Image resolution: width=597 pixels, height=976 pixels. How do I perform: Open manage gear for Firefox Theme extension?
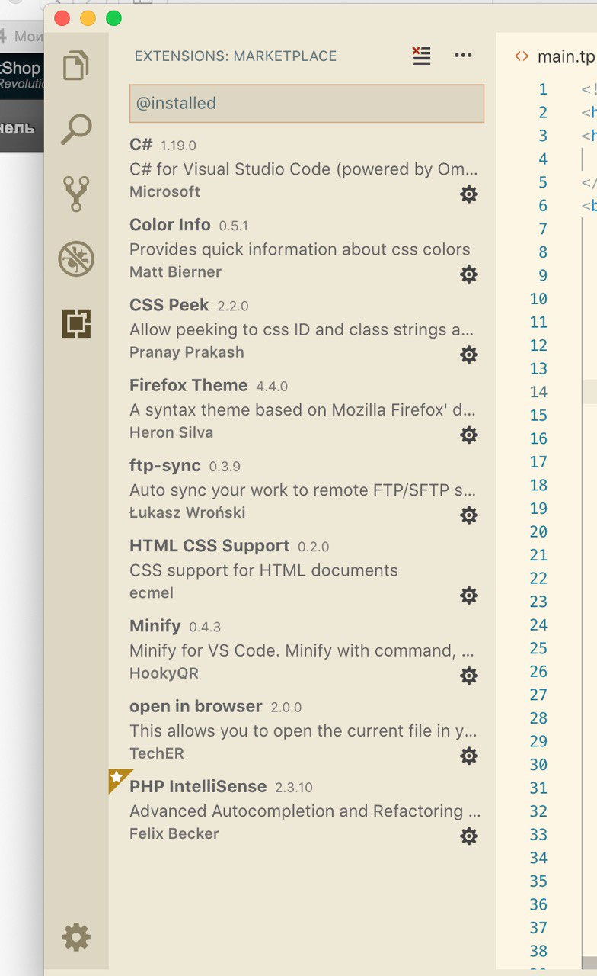[x=469, y=435]
